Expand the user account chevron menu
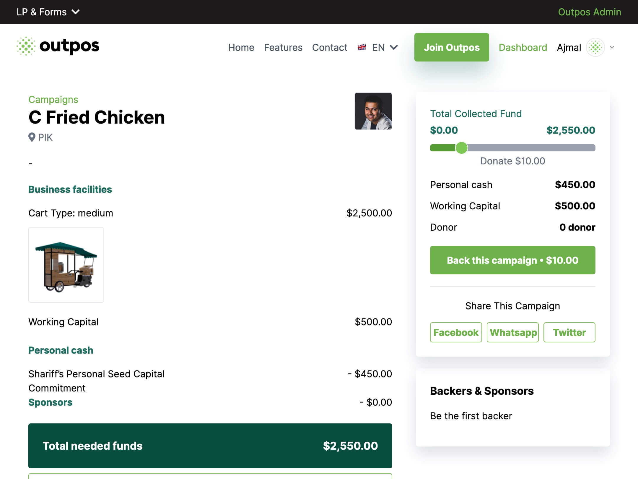The height and width of the screenshot is (479, 638). (x=612, y=47)
